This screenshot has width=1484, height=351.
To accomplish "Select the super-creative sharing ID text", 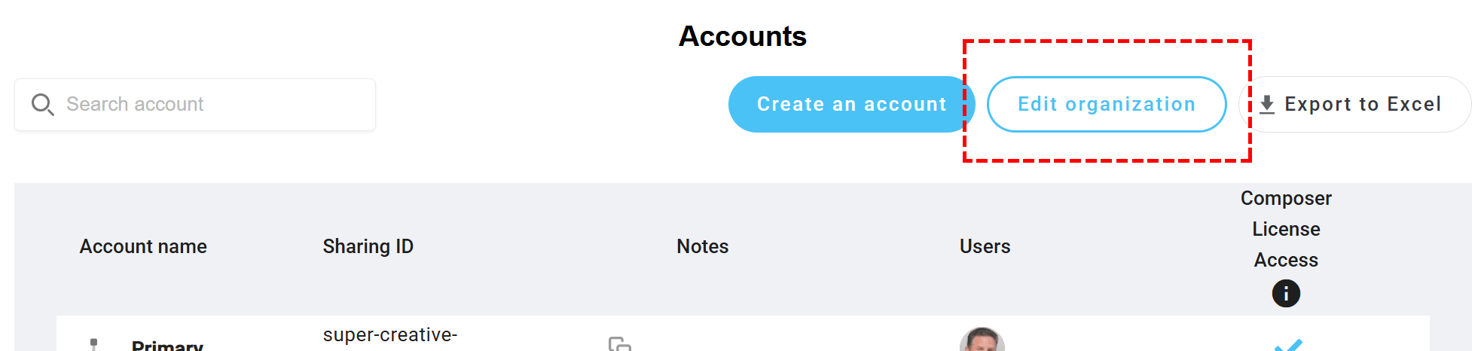I will (x=389, y=335).
